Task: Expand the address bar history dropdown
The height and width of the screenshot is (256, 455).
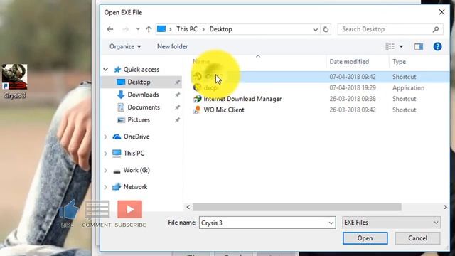Action: (x=315, y=29)
